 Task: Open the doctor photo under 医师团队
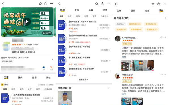tap(65, 98)
